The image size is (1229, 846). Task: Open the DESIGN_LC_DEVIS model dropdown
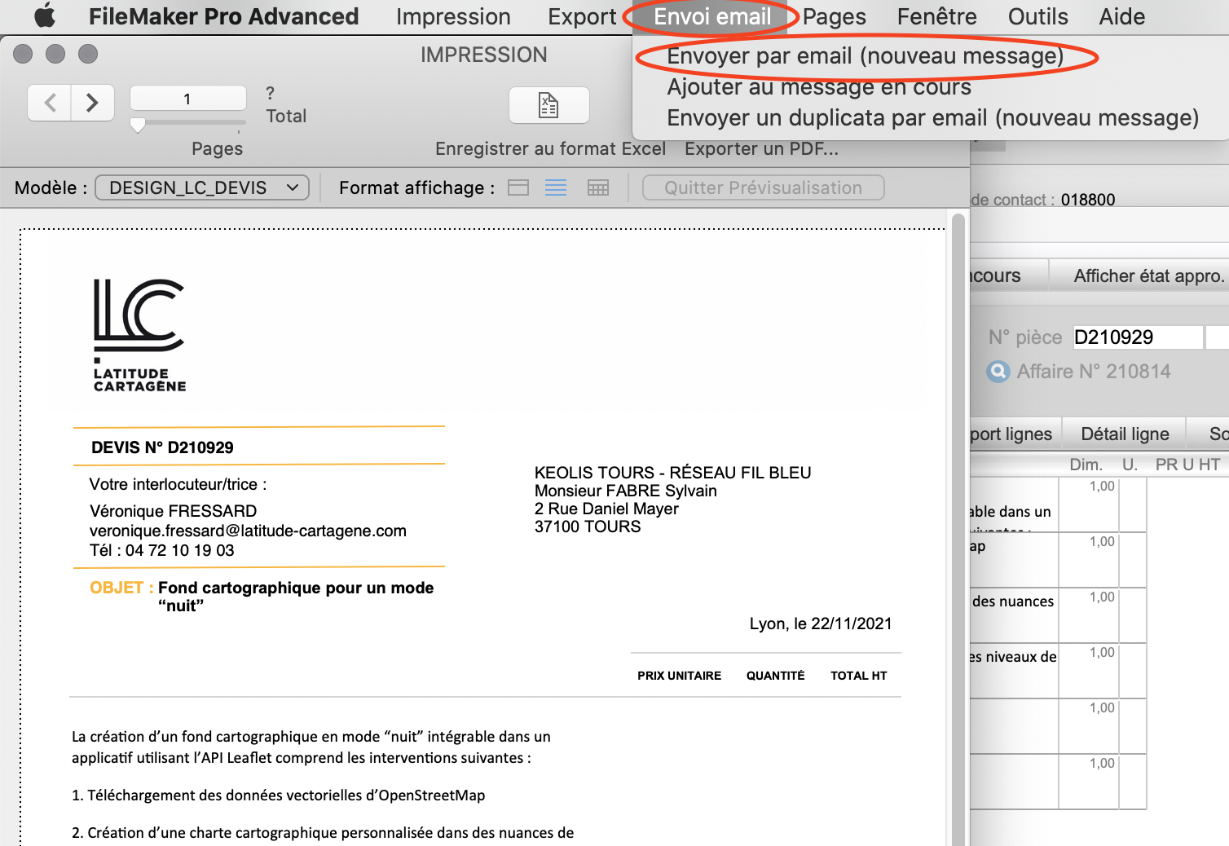202,188
